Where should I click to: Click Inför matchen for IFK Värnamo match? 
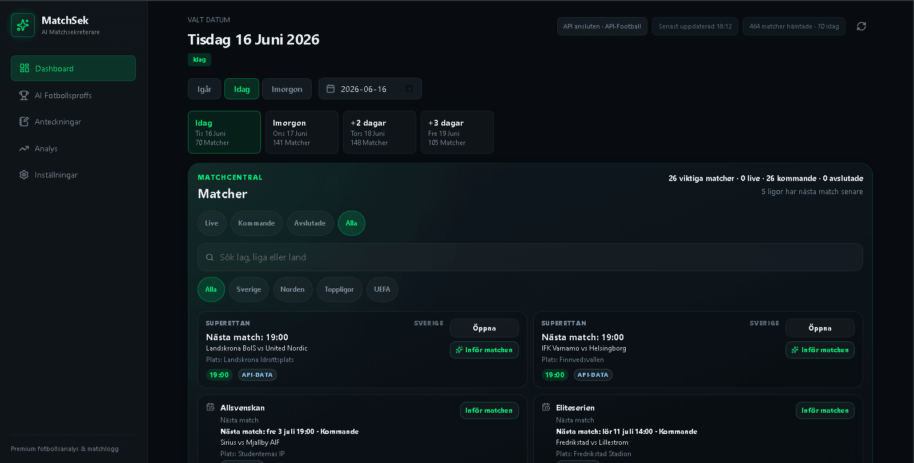point(820,350)
